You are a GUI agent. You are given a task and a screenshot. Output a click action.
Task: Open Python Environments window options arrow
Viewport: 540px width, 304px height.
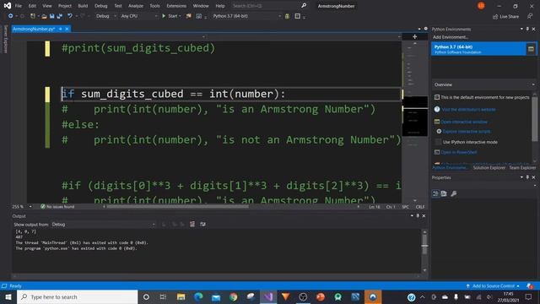pos(521,30)
